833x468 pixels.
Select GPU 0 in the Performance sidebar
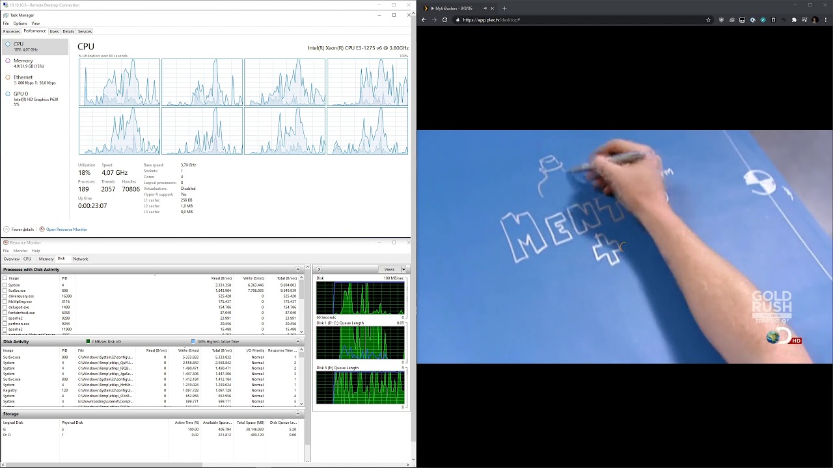point(34,99)
